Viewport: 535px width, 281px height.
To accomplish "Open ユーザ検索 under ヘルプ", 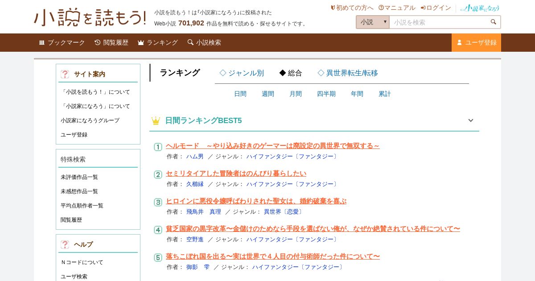I will [x=74, y=277].
